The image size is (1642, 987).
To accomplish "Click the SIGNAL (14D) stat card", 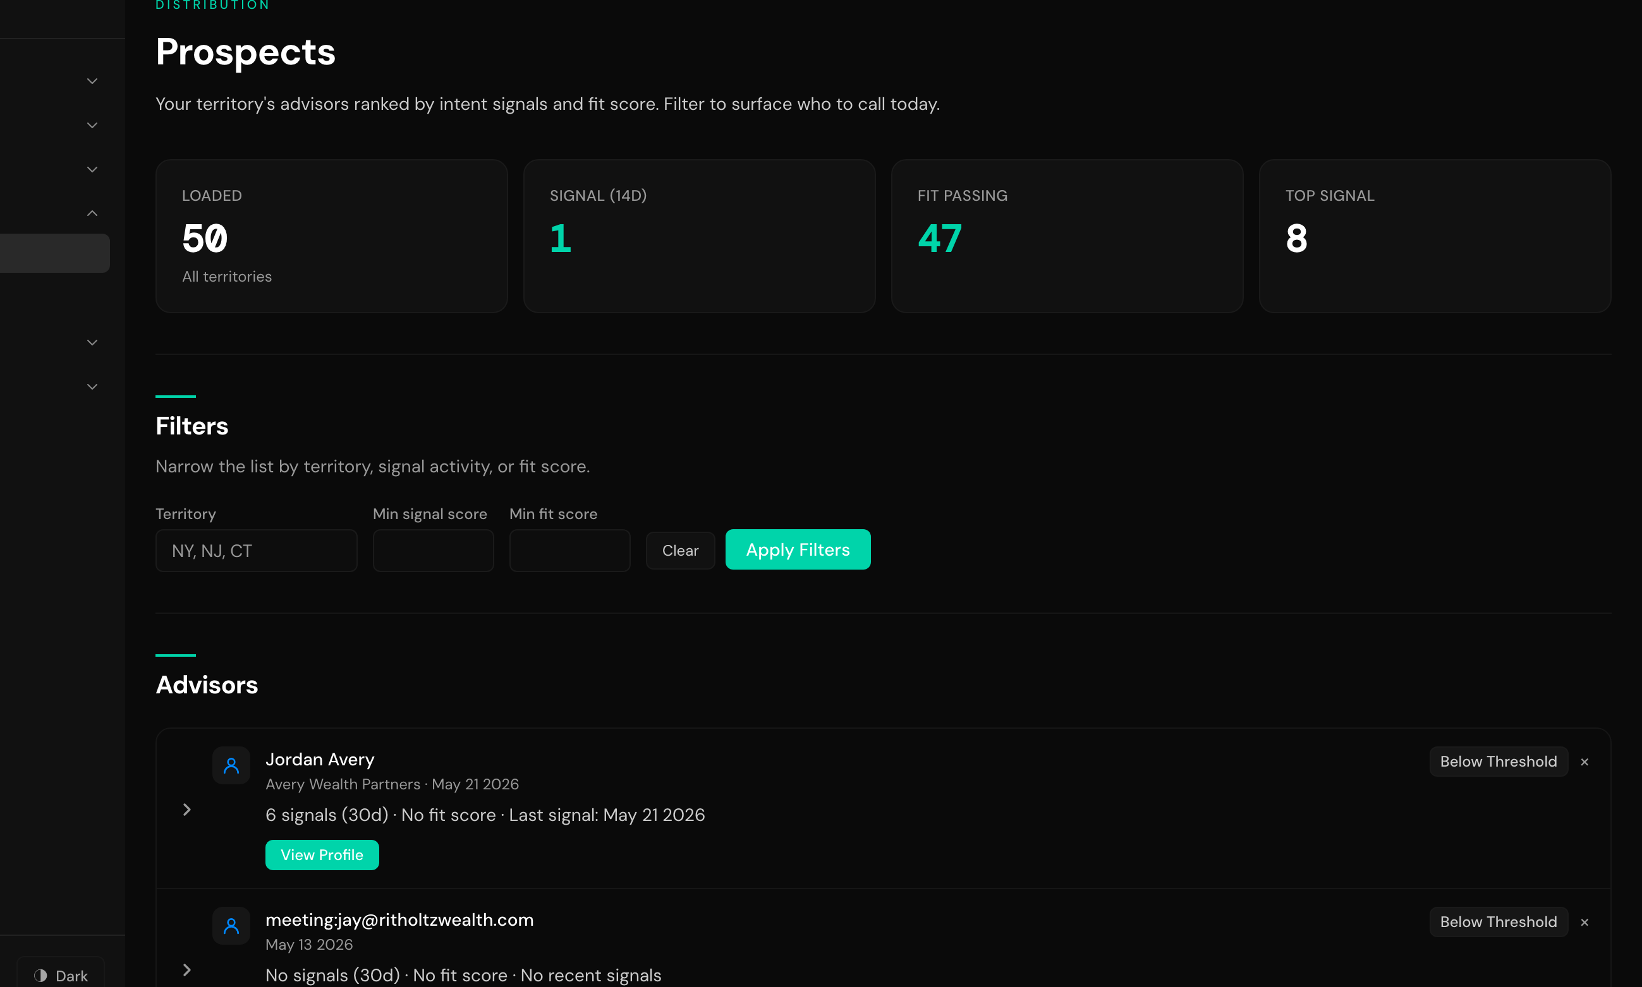I will (x=700, y=236).
